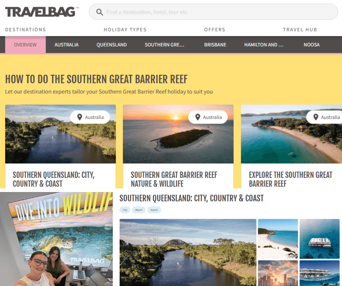The image size is (342, 286).
Task: Click location pin on third card badge
Action: (315, 117)
